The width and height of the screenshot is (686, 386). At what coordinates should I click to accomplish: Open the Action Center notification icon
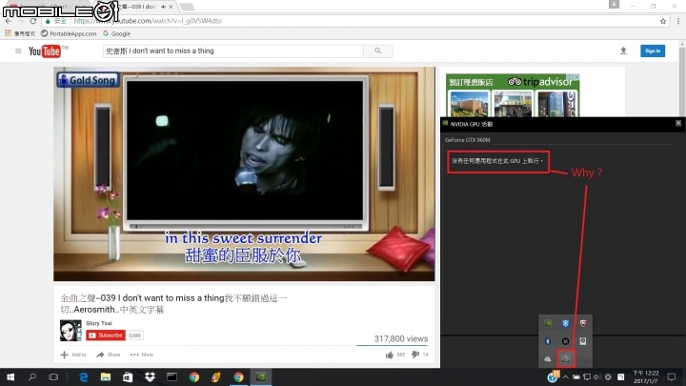pyautogui.click(x=671, y=376)
